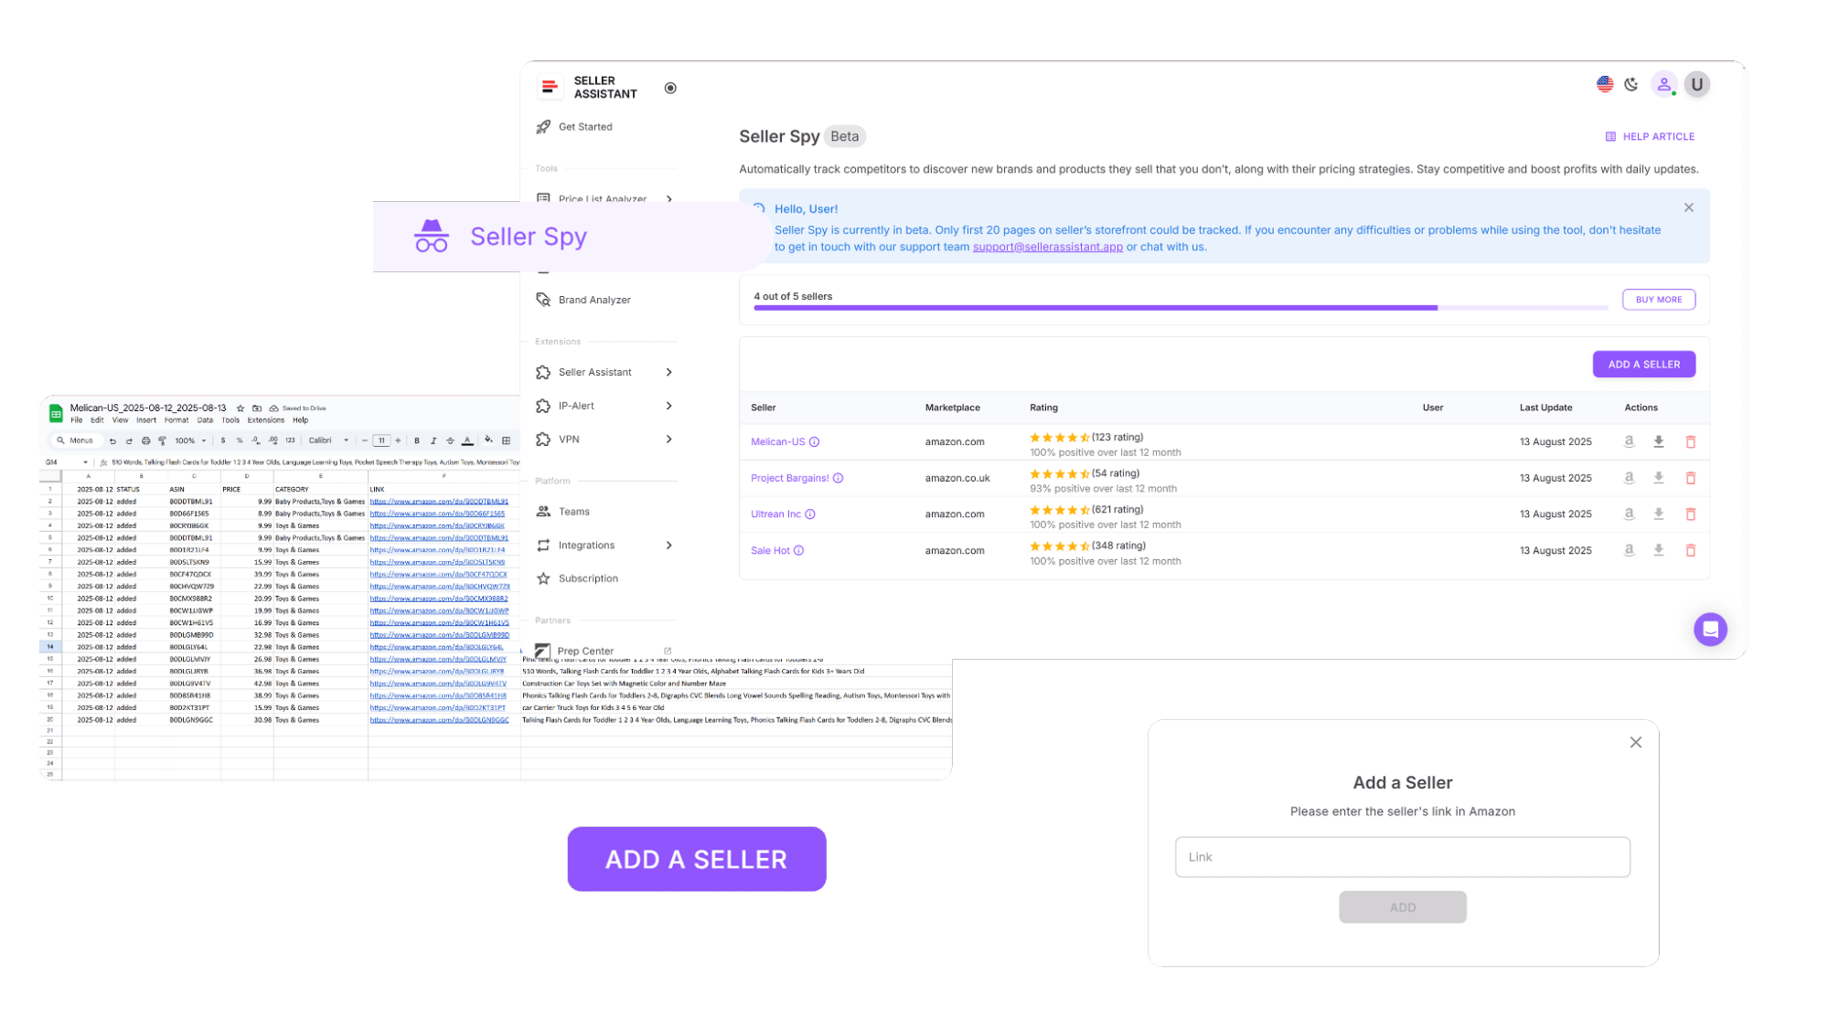Delete the Sale Hot seller row
The image size is (1828, 1028).
tap(1690, 550)
